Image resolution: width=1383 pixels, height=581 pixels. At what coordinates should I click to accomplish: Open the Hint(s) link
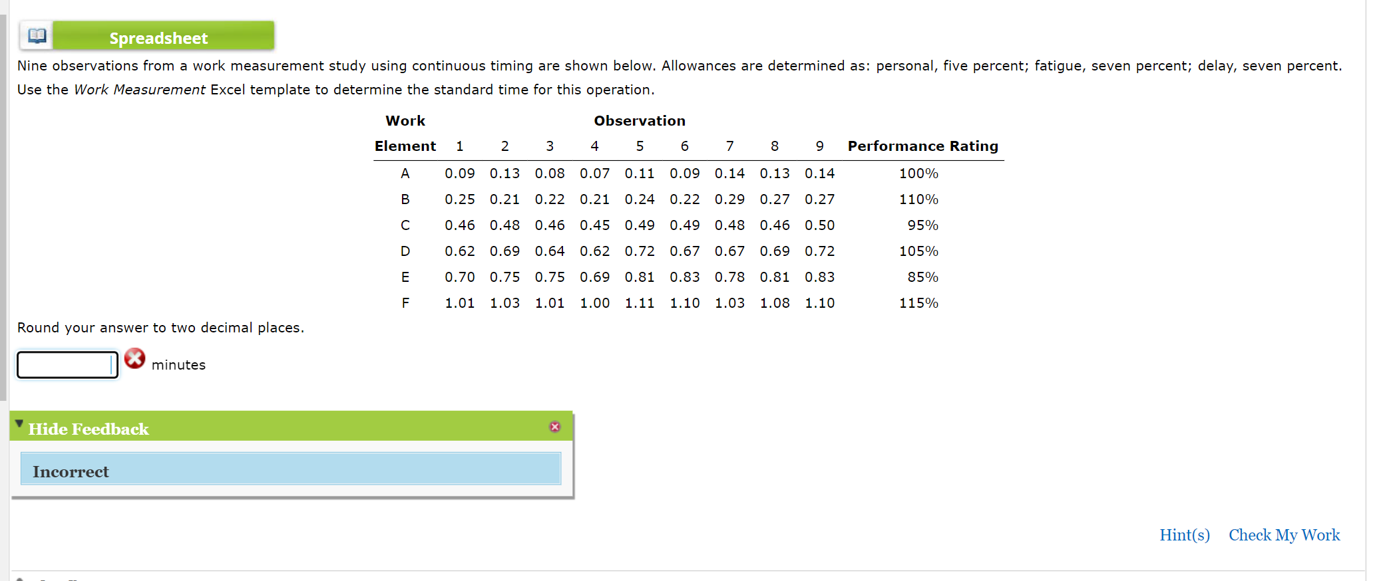1185,535
